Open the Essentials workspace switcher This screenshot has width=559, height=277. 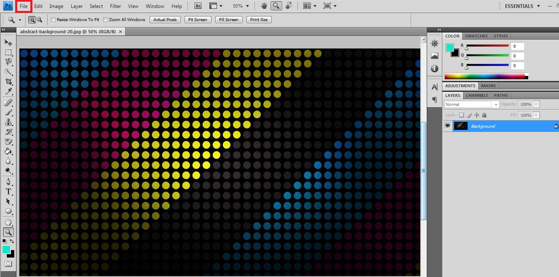pos(522,6)
